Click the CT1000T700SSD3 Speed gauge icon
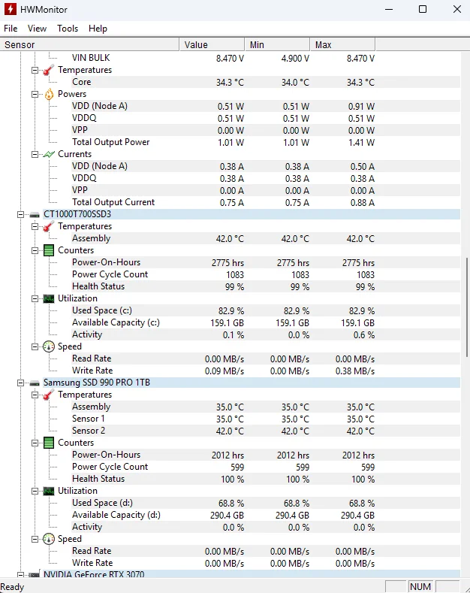 [49, 346]
